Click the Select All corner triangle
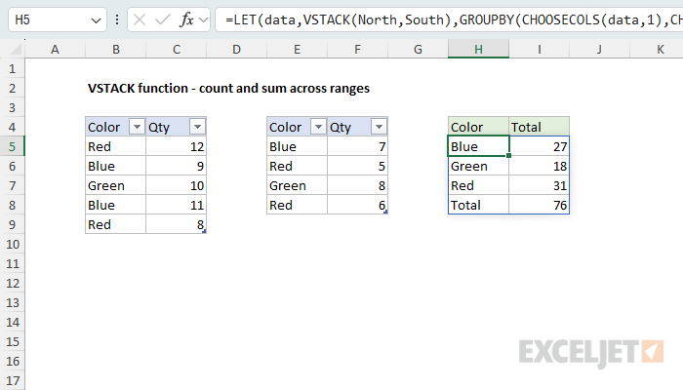Viewport: 683px width, 390px height. [16, 49]
